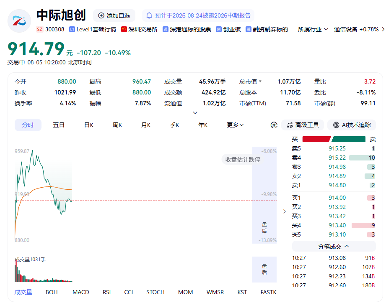The image size is (386, 308).
Task: Switch to 日K chart tab
Action: (89, 125)
